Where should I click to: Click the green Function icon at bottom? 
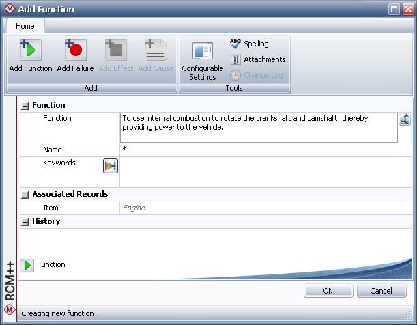click(x=27, y=265)
